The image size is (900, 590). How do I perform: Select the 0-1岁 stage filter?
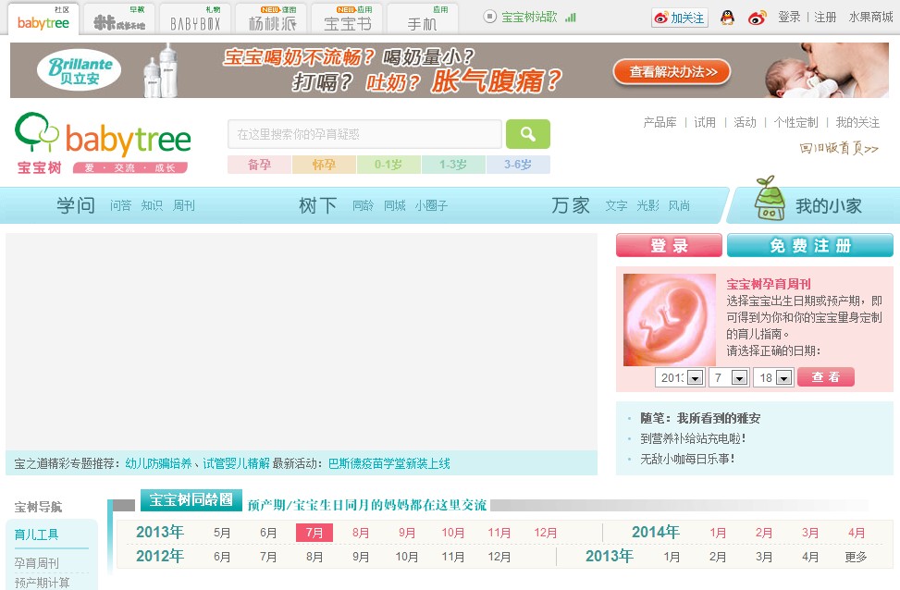pyautogui.click(x=388, y=165)
